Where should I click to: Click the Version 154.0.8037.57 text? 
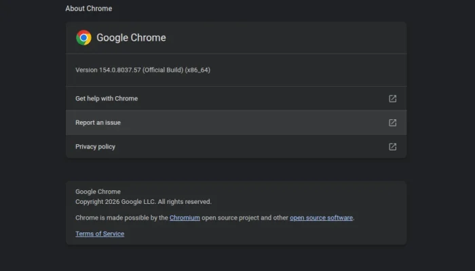(x=142, y=70)
